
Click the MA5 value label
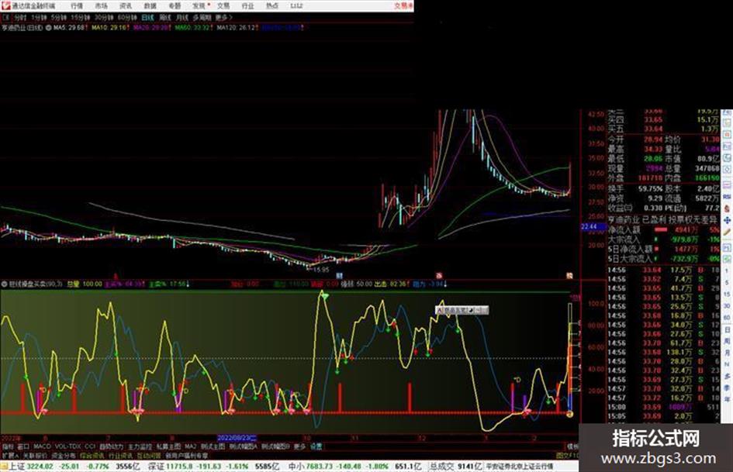coord(70,28)
